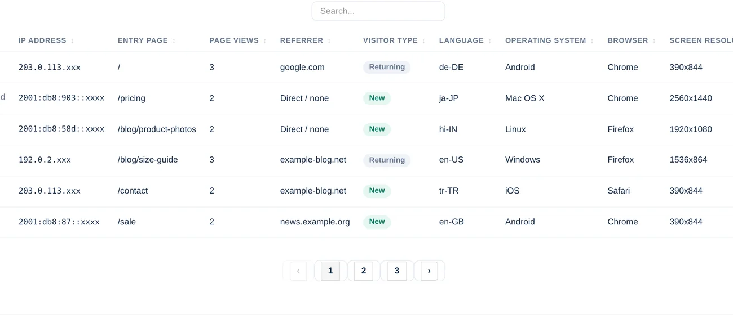Click Returning badge for 192.0.2.xxx row
The image size is (733, 315).
(x=387, y=160)
